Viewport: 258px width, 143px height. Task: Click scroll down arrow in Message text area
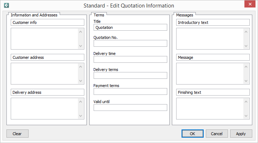coord(246,81)
